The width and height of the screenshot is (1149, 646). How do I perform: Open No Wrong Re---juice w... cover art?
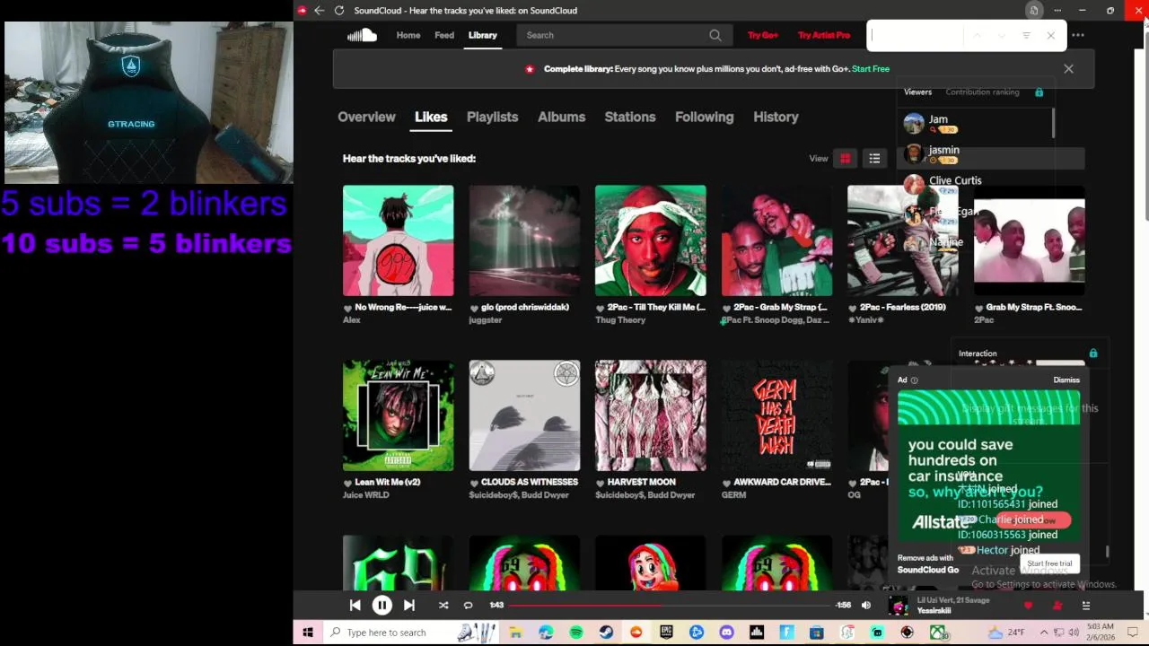click(398, 240)
